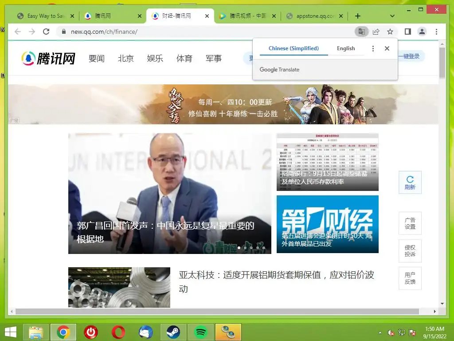Open the 要闻 nav link
454x341 pixels.
[x=96, y=59]
